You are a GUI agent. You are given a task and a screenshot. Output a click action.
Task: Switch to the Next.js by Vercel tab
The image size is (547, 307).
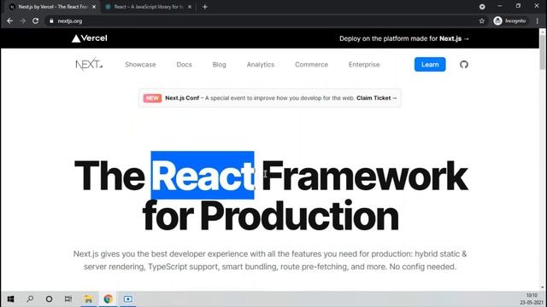[52, 7]
